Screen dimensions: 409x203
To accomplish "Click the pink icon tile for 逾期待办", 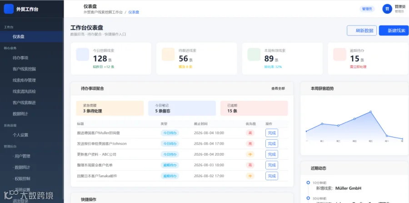I will [x=339, y=54].
